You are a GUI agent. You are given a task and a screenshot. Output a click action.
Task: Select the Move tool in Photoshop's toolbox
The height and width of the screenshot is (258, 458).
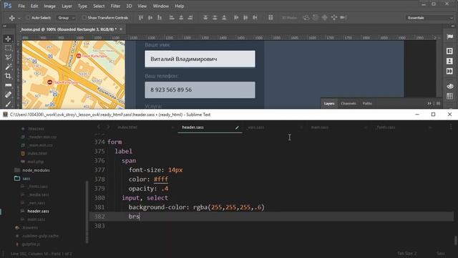[x=8, y=39]
